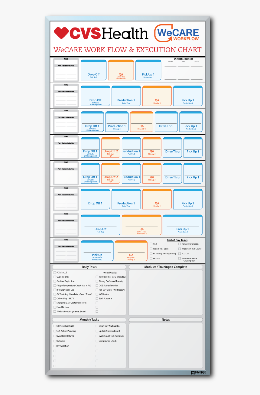Image resolution: width=260 pixels, height=395 pixels.
Task: Mark Compliance Check monthly task complete
Action: [97, 341]
